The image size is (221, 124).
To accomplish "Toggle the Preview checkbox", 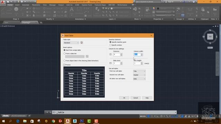I will [x=64, y=65].
